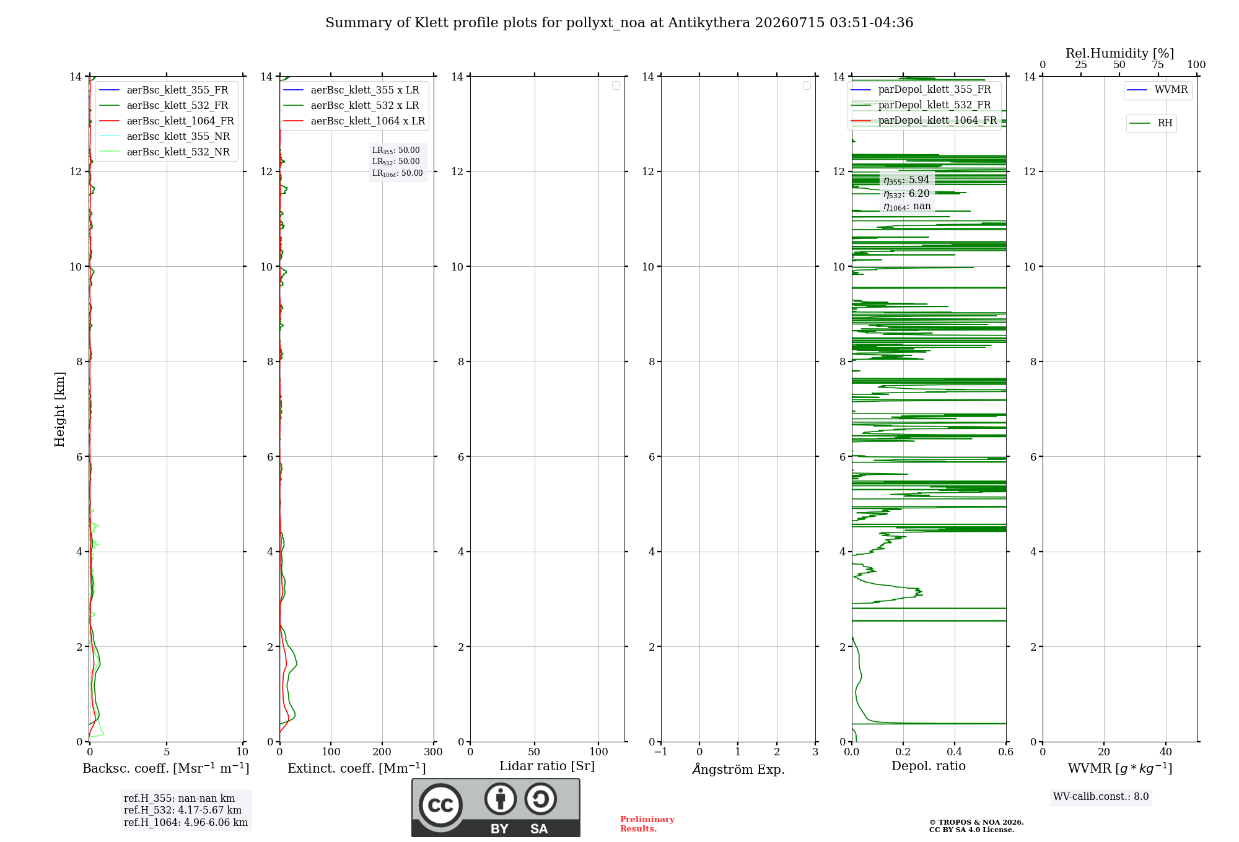Viewport: 1239px width, 842px height.
Task: Select aerBsc_klett_355_FR legend entry
Action: coord(165,90)
